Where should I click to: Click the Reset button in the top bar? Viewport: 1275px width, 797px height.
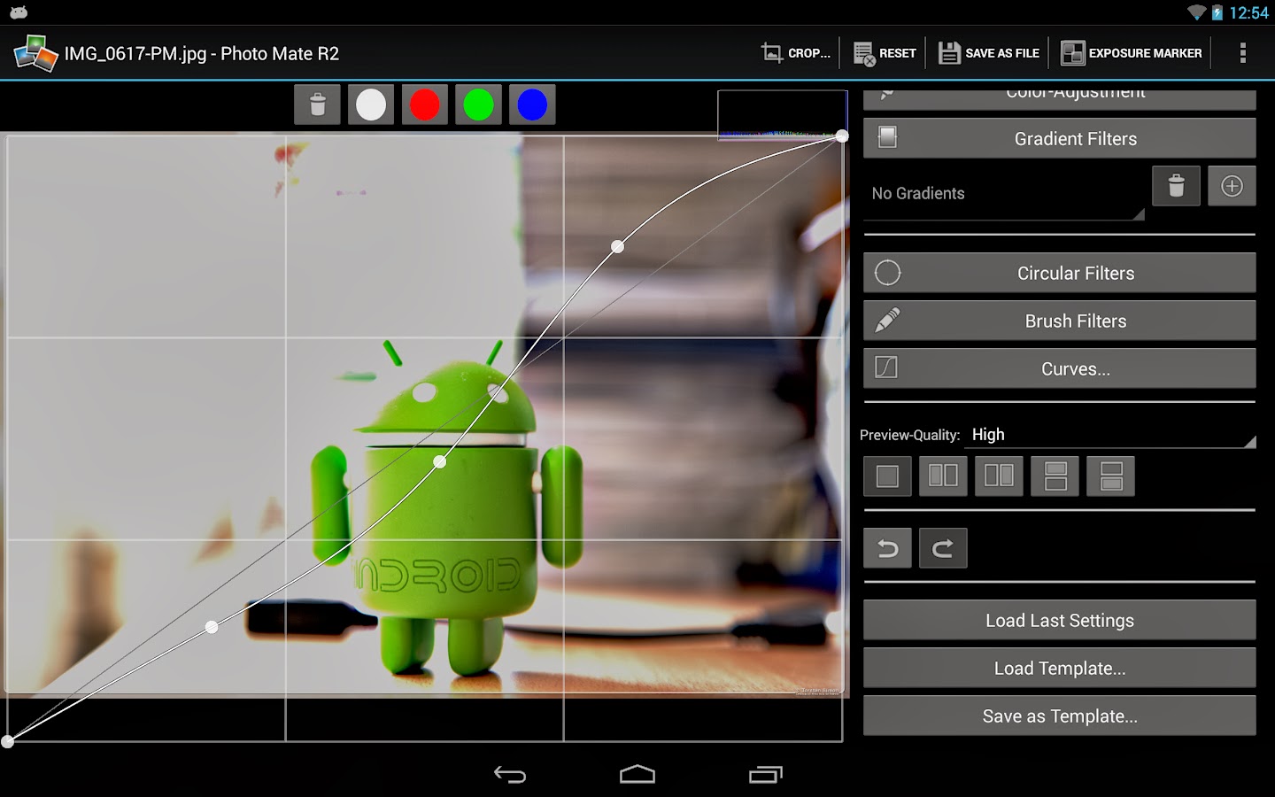click(x=885, y=53)
